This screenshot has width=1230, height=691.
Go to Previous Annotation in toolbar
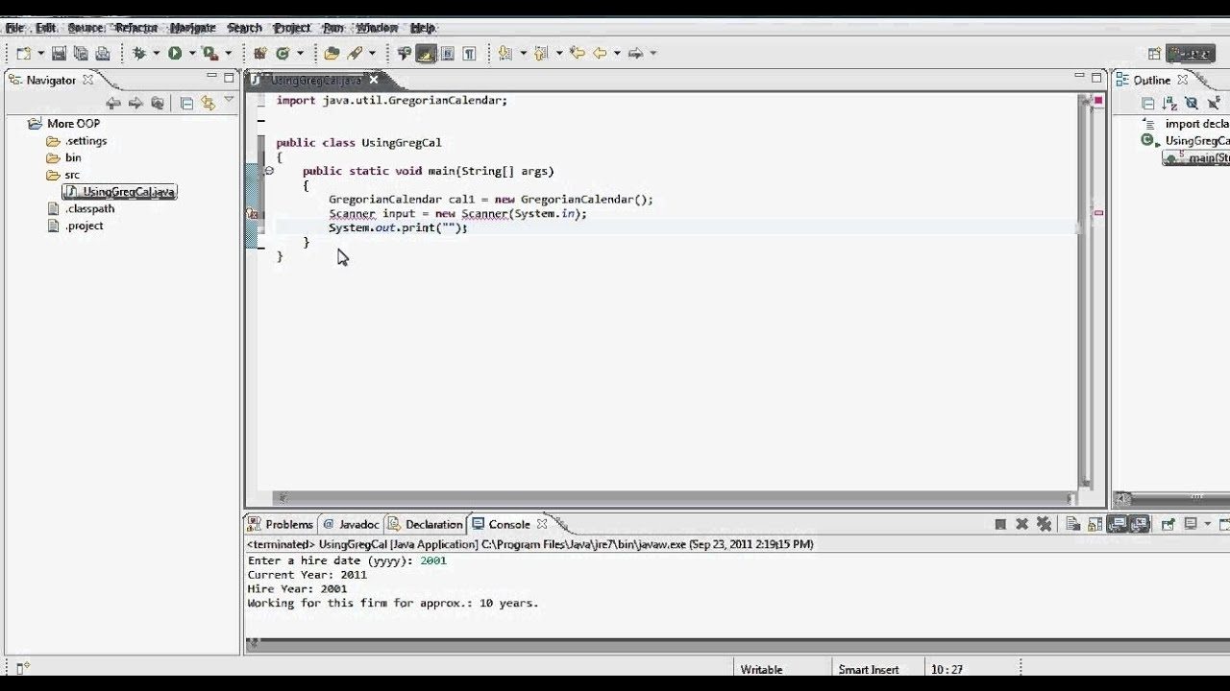coord(541,54)
